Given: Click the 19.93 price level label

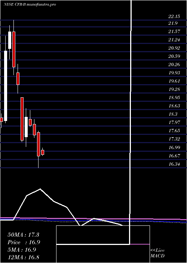Looking at the screenshot, I should (x=174, y=73).
